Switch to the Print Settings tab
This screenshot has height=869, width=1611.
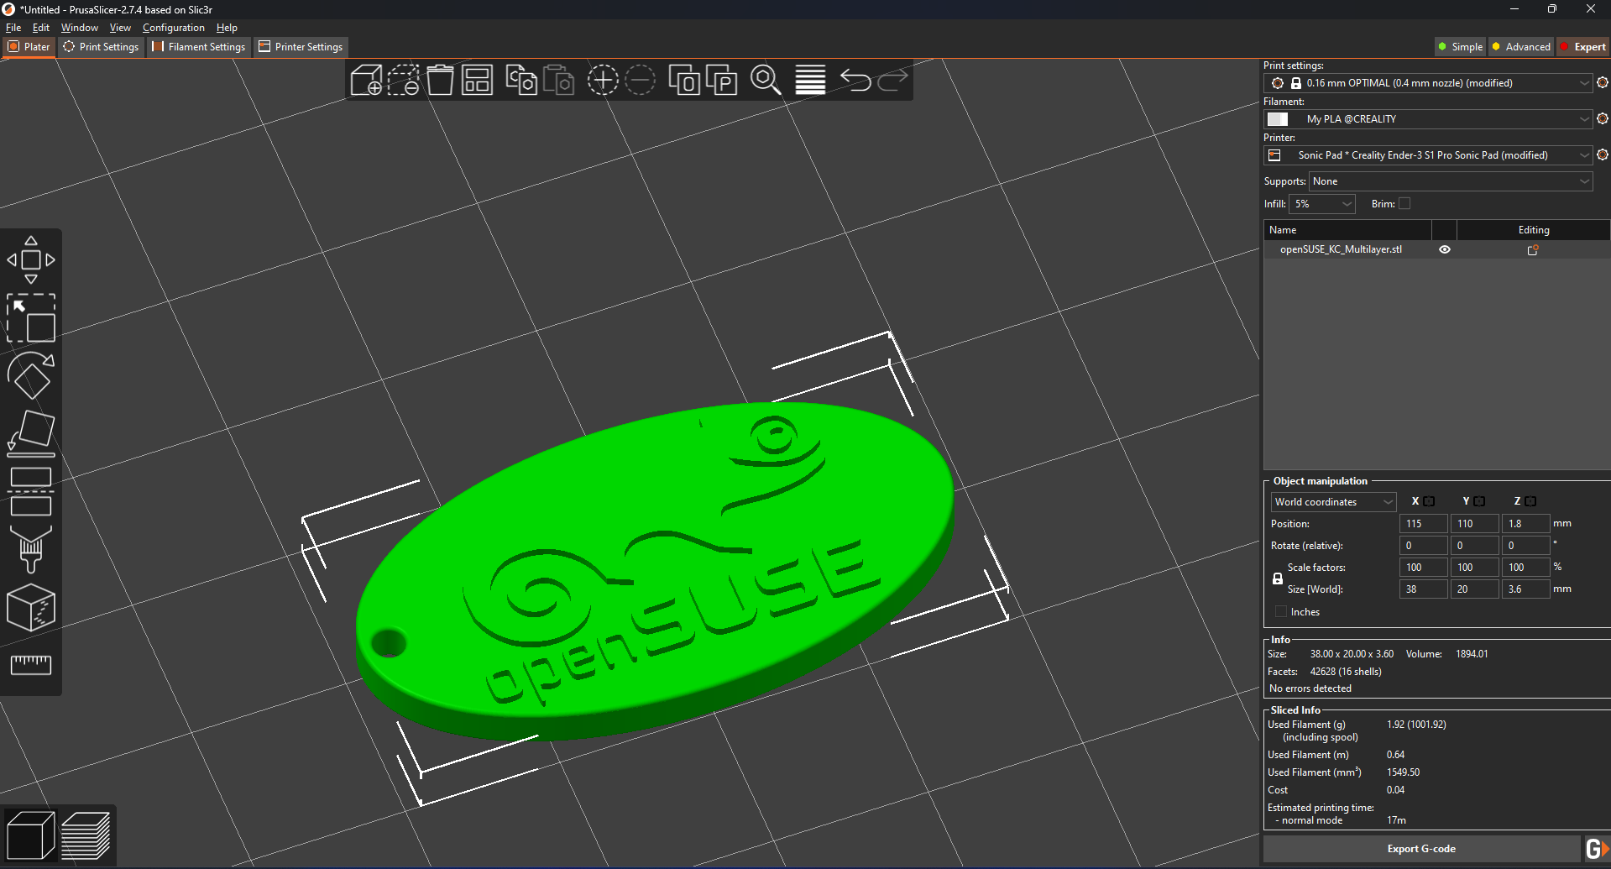101,47
